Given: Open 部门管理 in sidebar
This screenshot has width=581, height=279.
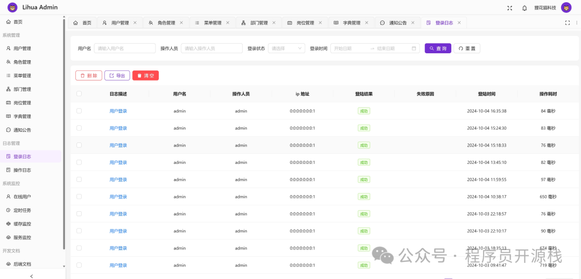Looking at the screenshot, I should coord(31,89).
